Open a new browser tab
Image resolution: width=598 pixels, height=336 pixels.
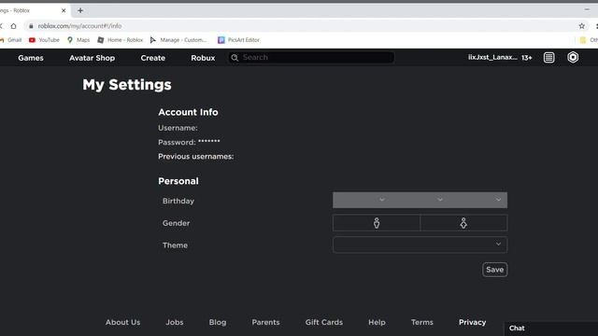point(80,10)
